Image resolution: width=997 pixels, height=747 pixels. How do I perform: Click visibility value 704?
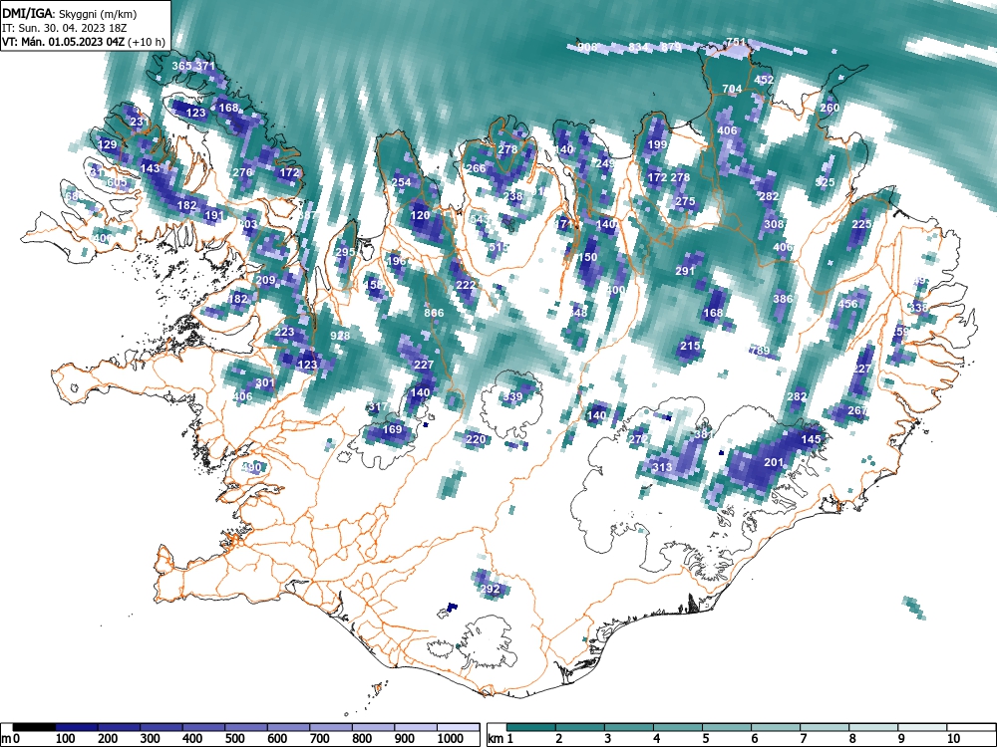point(732,89)
